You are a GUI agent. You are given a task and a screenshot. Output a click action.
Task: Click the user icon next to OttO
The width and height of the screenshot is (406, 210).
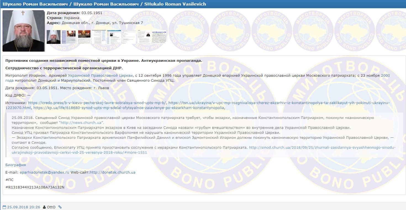click(44, 207)
